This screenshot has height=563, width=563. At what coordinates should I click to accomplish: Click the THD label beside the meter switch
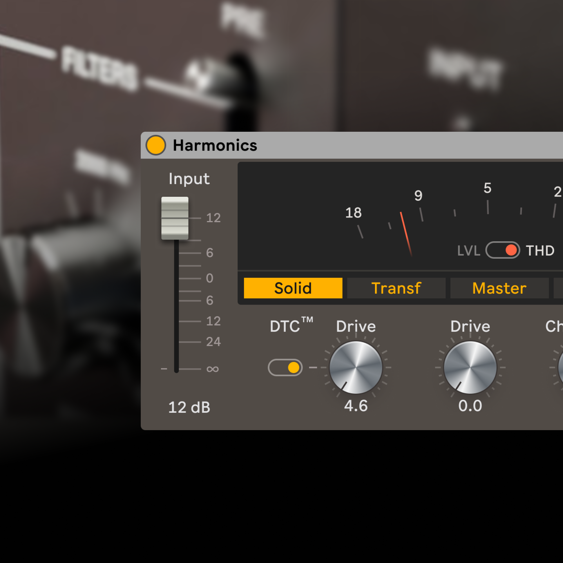540,251
